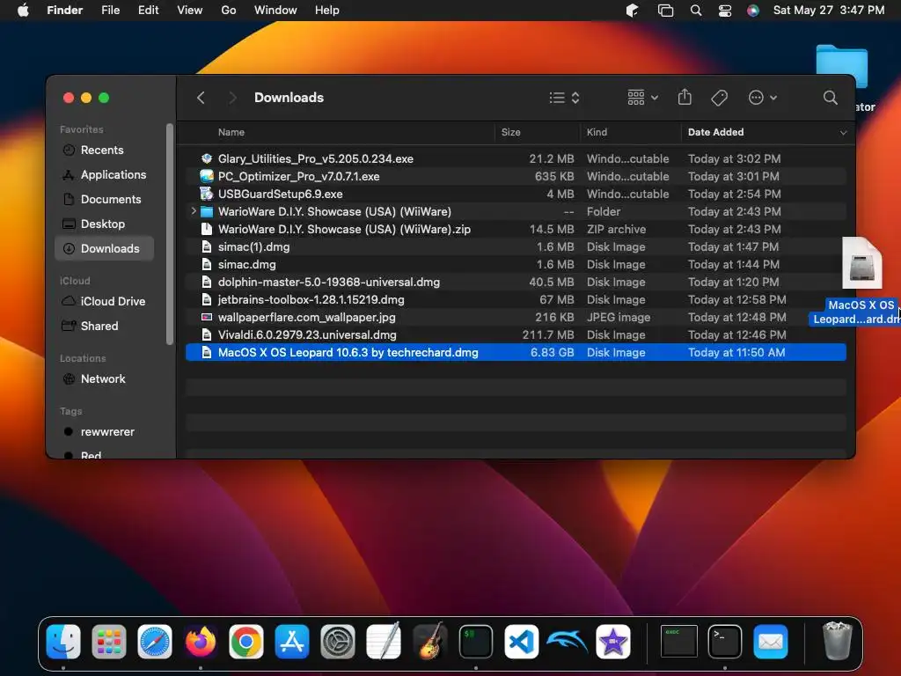This screenshot has width=901, height=676.
Task: Select jetbrains-toolbox-1.28.1.15219.dmg
Action: point(516,300)
